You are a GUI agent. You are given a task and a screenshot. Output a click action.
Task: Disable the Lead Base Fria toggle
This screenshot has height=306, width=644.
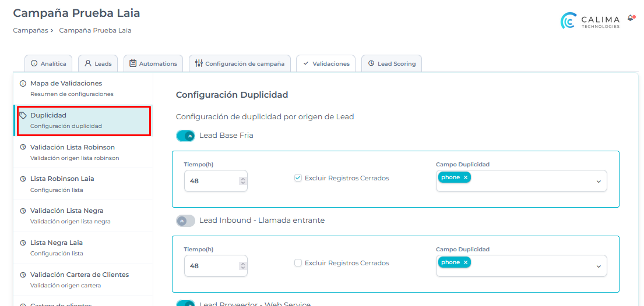185,136
